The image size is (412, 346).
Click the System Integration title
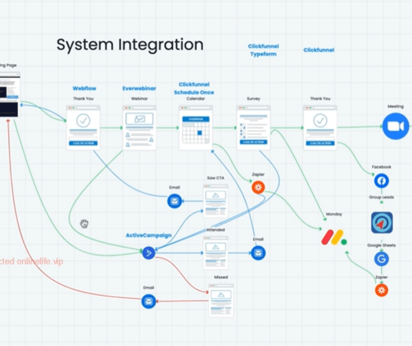point(130,44)
